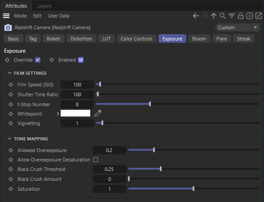Viewport: 264px width, 202px height.
Task: Open the Custom preset dropdown arrow
Action: pyautogui.click(x=255, y=27)
